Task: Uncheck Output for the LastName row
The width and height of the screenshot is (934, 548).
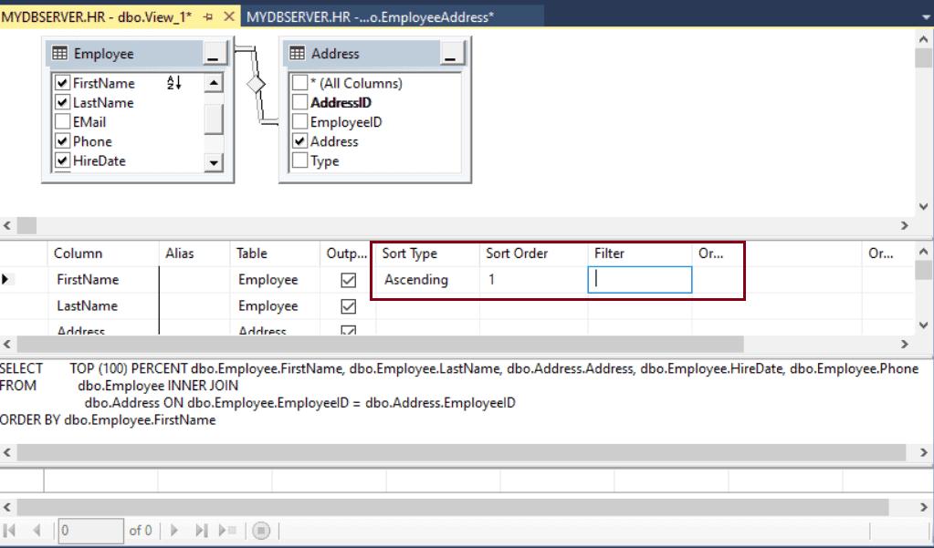Action: click(x=347, y=306)
